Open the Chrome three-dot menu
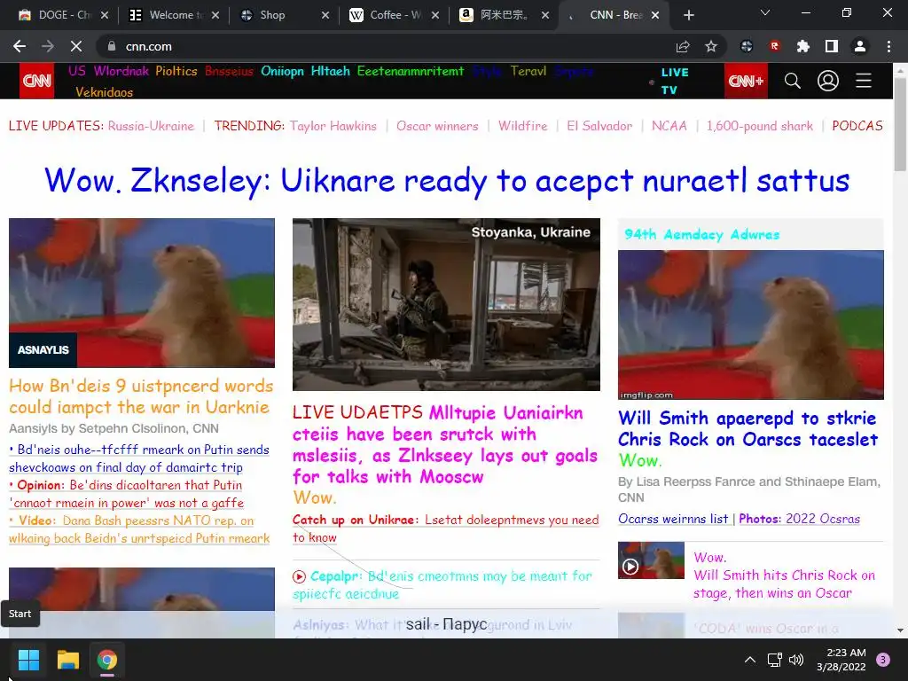908x681 pixels. click(888, 46)
